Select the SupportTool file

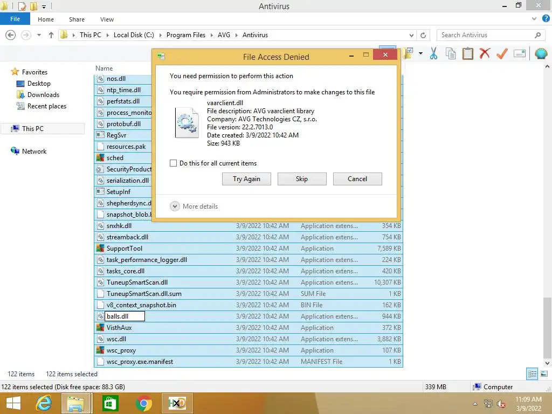pyautogui.click(x=249, y=249)
